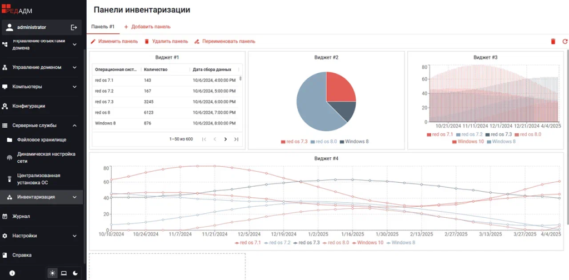569x280 pixels.
Task: Open Журнал in the sidebar
Action: tap(21, 216)
